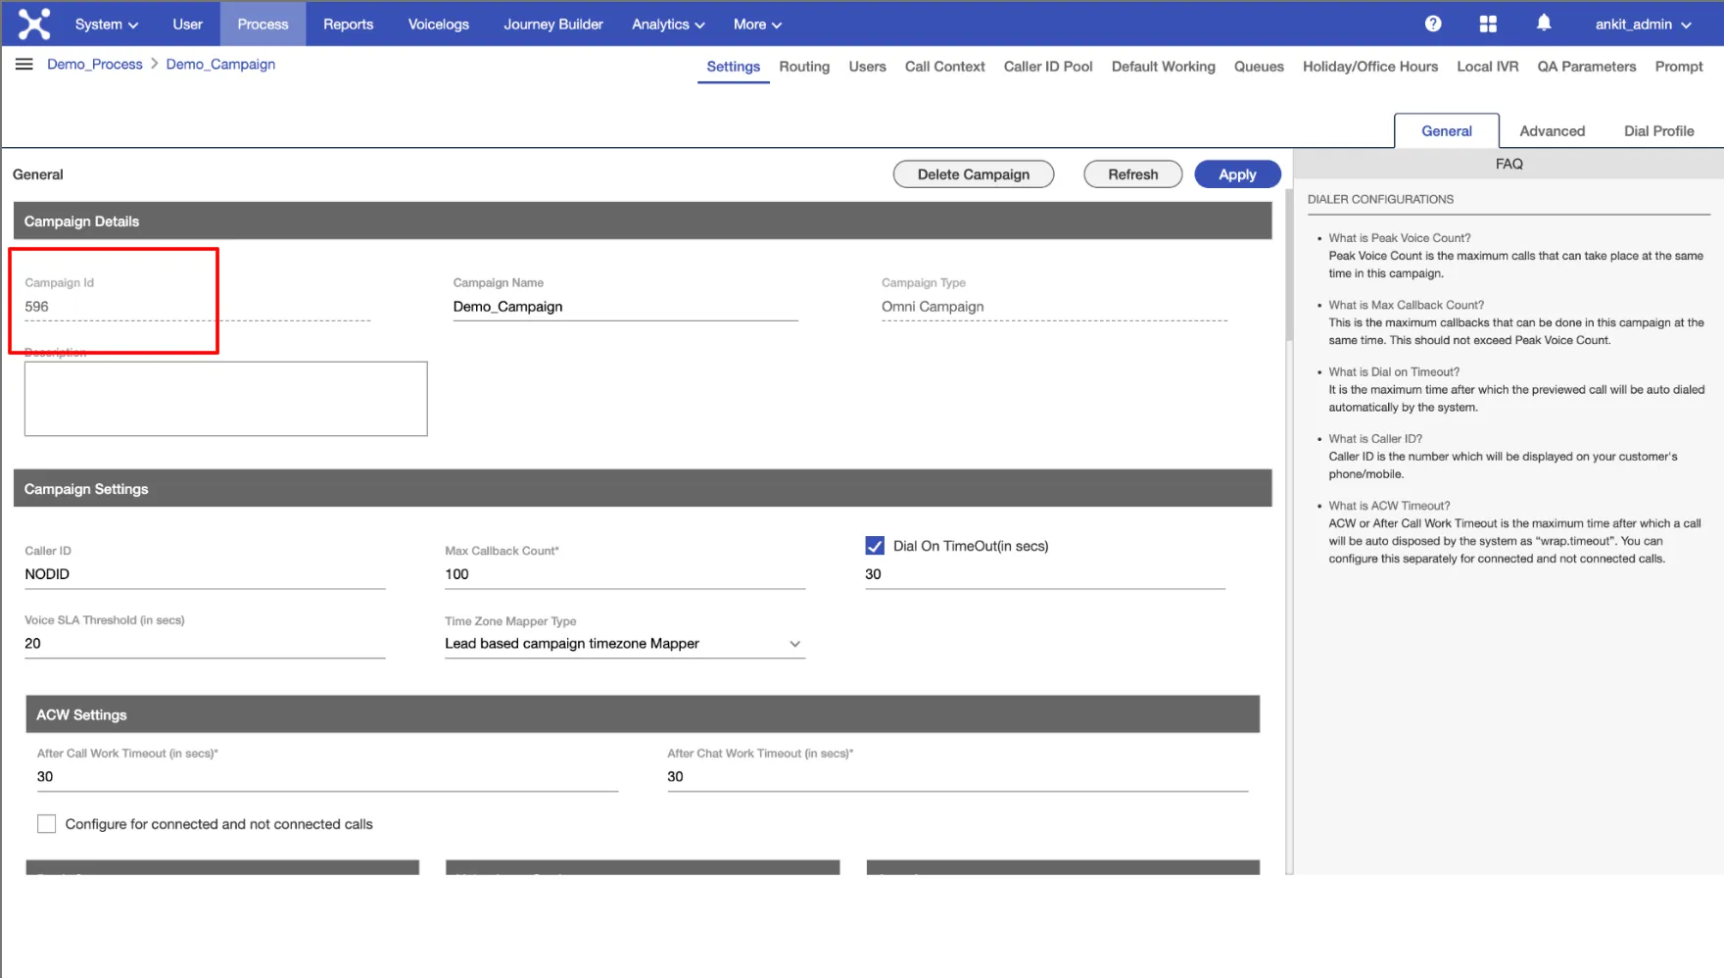Open the apps grid icon

click(1488, 24)
